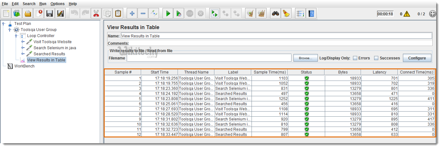Click the binoculars Search icon
441x148 pixels.
point(276,13)
